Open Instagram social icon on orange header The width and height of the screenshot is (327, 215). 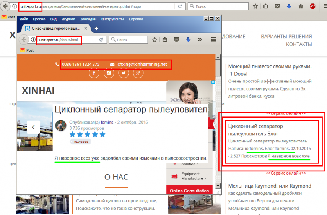(109, 73)
